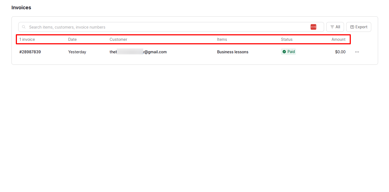Click the '1 invoice' count label

tap(27, 39)
